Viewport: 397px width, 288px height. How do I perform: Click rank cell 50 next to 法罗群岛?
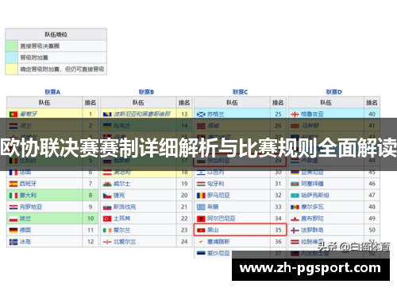372,230
